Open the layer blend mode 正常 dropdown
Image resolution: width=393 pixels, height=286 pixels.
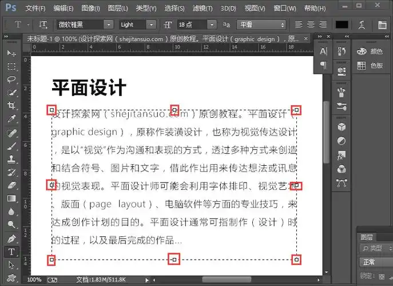click(x=376, y=262)
